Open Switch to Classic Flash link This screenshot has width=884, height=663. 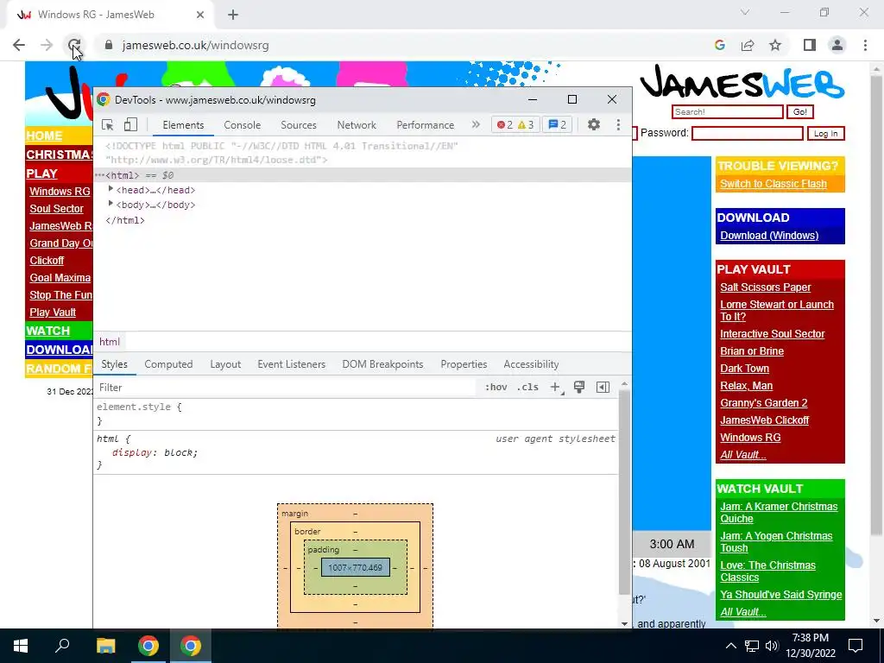[773, 184]
